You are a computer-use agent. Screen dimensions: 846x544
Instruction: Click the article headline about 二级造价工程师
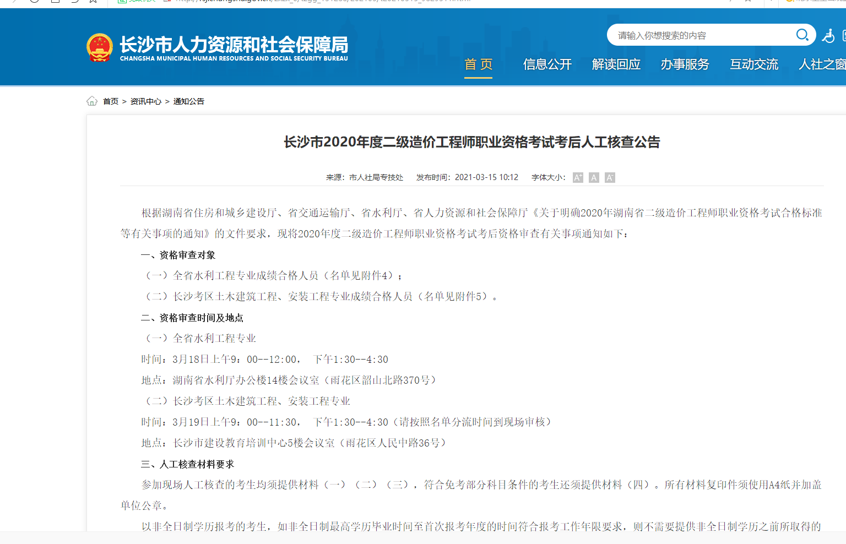(471, 142)
